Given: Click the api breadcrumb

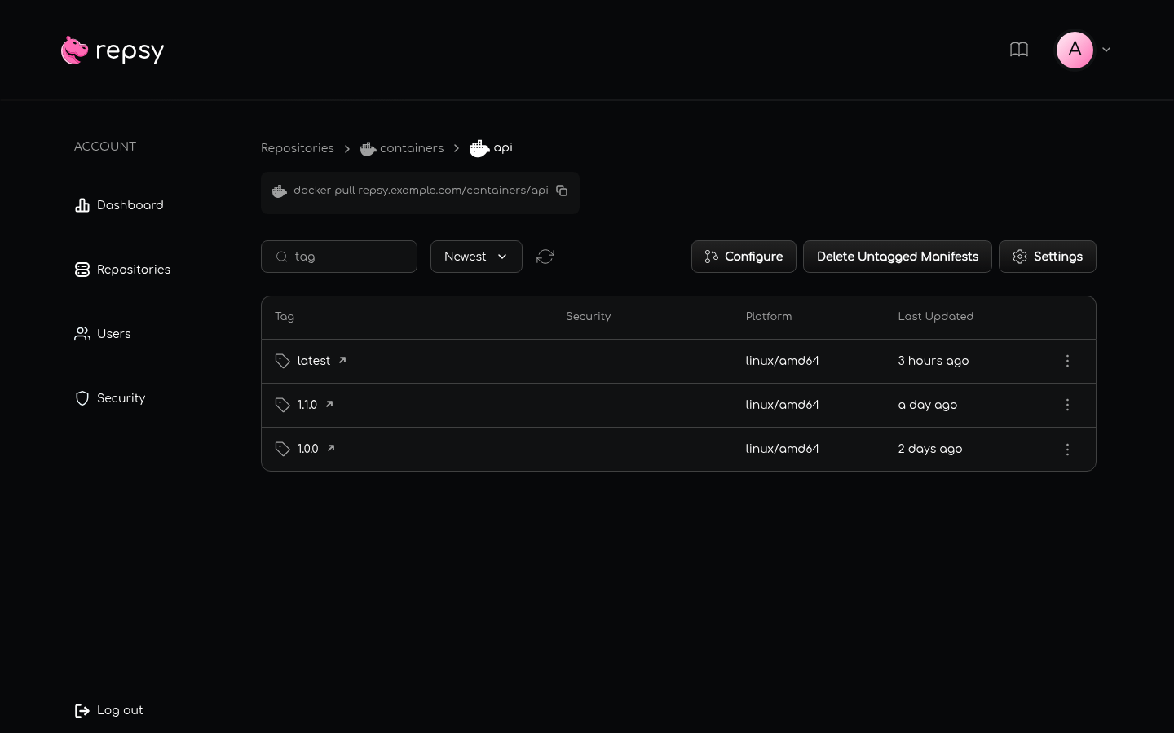Looking at the screenshot, I should [x=491, y=147].
